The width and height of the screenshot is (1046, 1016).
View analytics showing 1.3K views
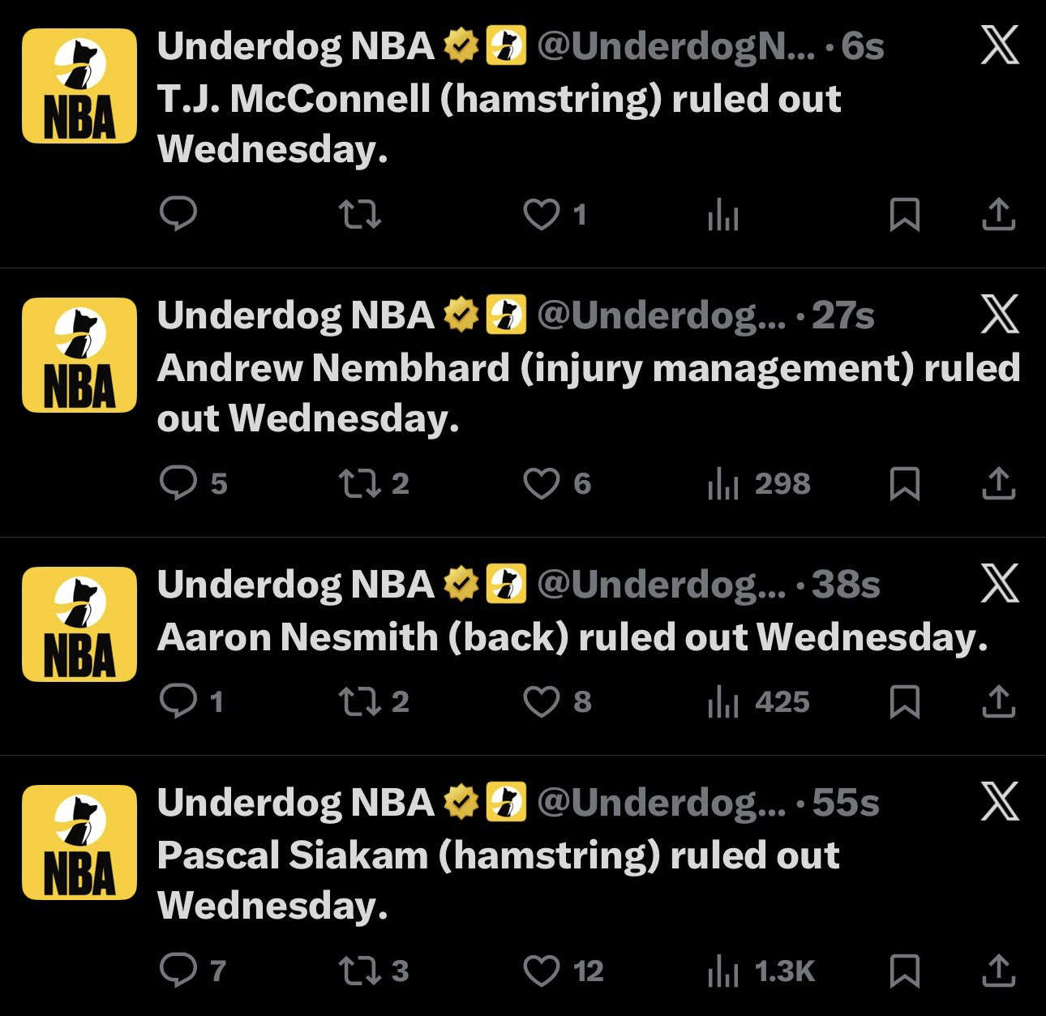(761, 971)
